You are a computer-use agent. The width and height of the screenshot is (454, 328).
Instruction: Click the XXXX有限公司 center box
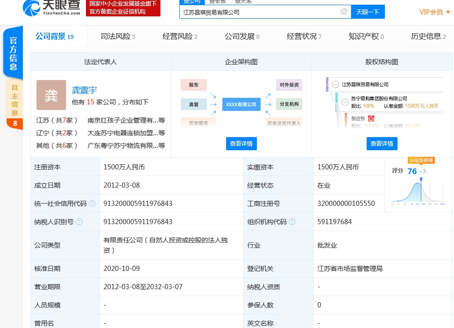point(241,104)
